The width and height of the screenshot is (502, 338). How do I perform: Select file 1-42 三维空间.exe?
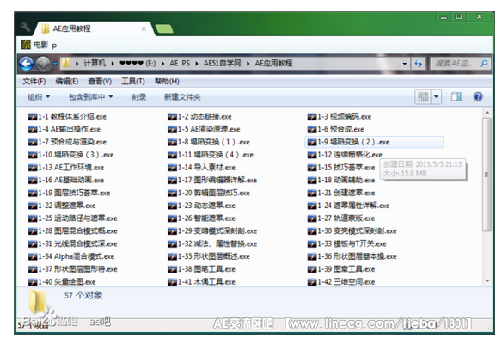tap(341, 282)
